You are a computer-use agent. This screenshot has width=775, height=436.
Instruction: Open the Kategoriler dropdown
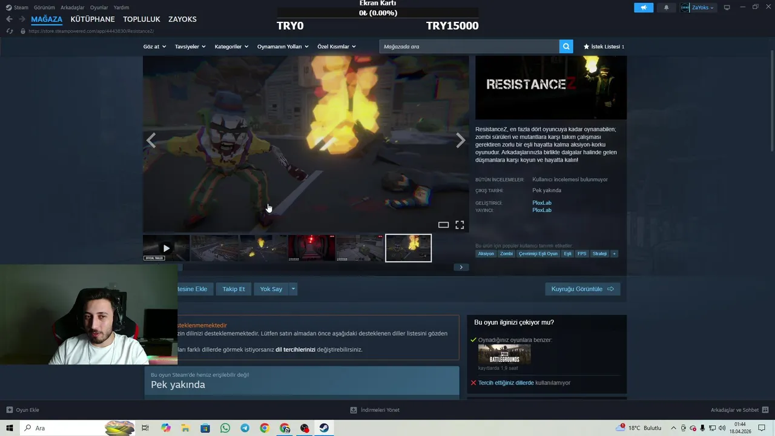pyautogui.click(x=231, y=47)
